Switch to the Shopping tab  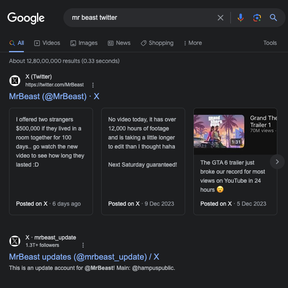[x=157, y=43]
